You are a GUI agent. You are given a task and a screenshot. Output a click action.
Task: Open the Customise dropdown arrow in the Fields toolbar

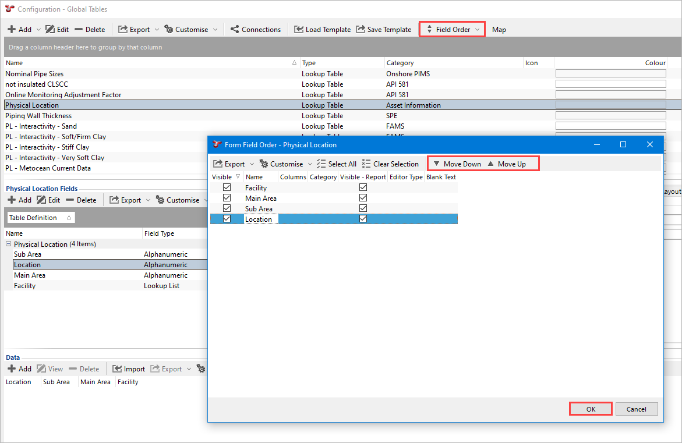click(x=207, y=200)
